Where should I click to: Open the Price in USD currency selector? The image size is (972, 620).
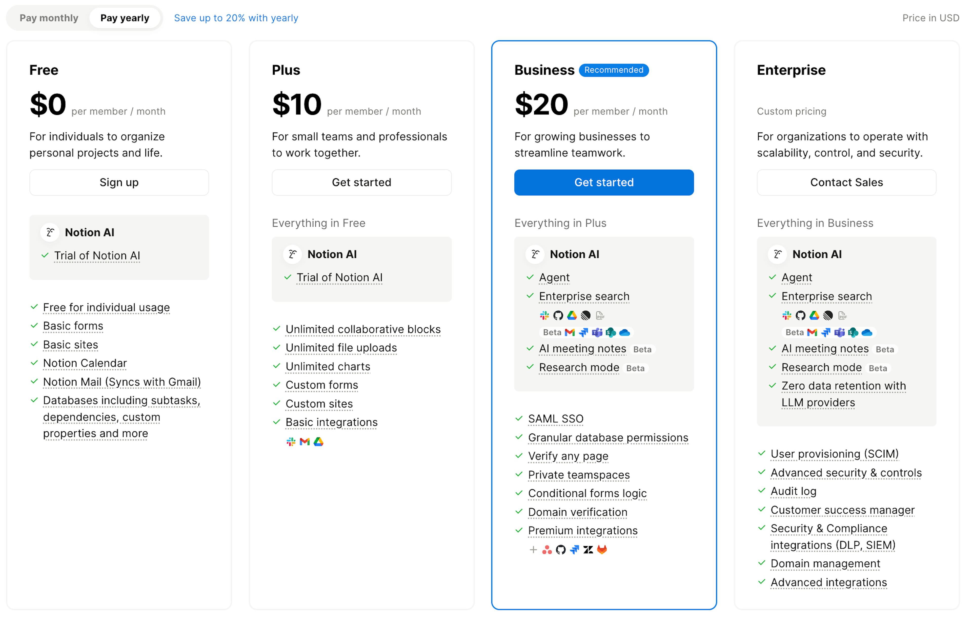click(x=930, y=18)
